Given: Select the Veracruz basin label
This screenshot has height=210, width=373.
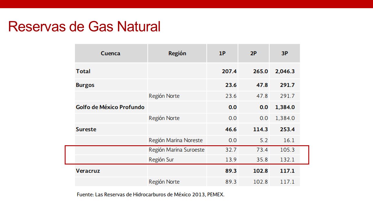Looking at the screenshot, I should point(88,171).
